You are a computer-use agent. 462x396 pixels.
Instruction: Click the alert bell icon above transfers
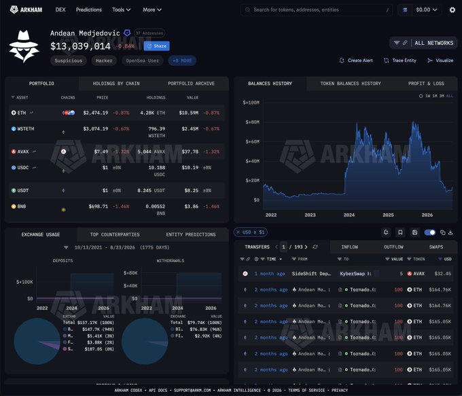point(386,232)
